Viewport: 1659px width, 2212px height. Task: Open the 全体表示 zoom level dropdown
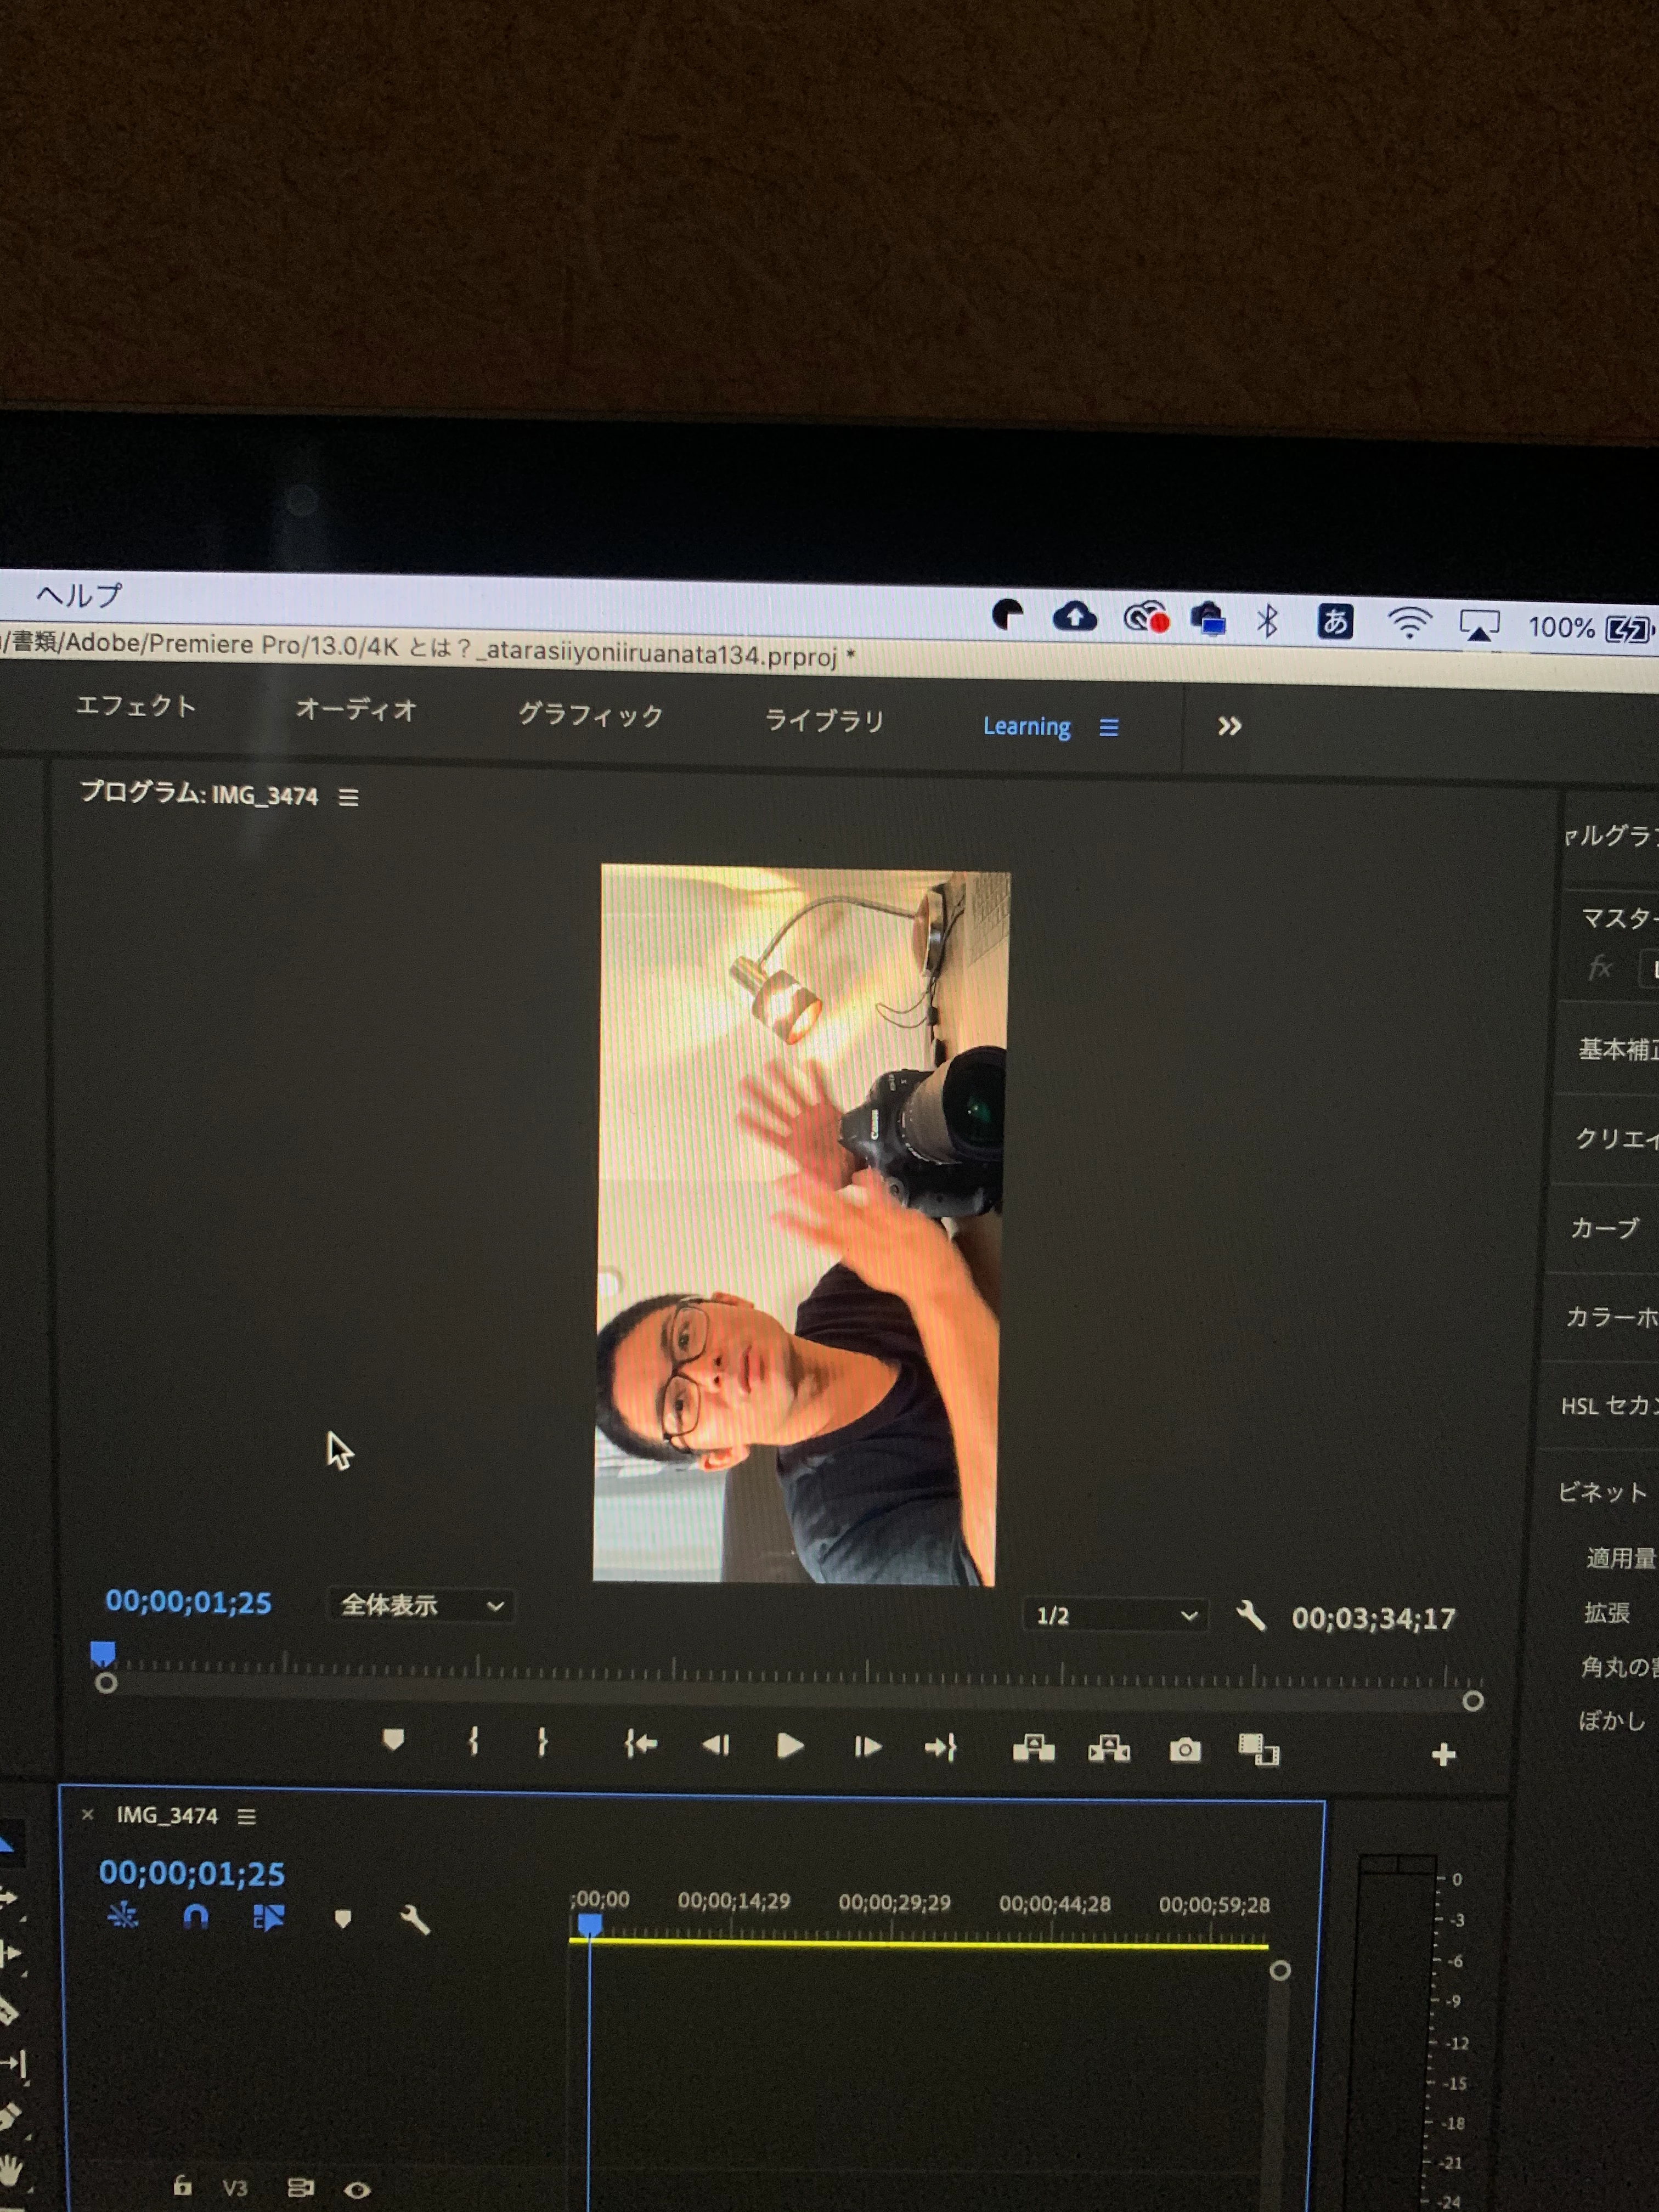(x=421, y=1606)
